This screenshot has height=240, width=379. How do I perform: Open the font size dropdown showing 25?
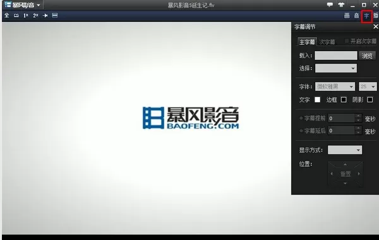point(368,86)
